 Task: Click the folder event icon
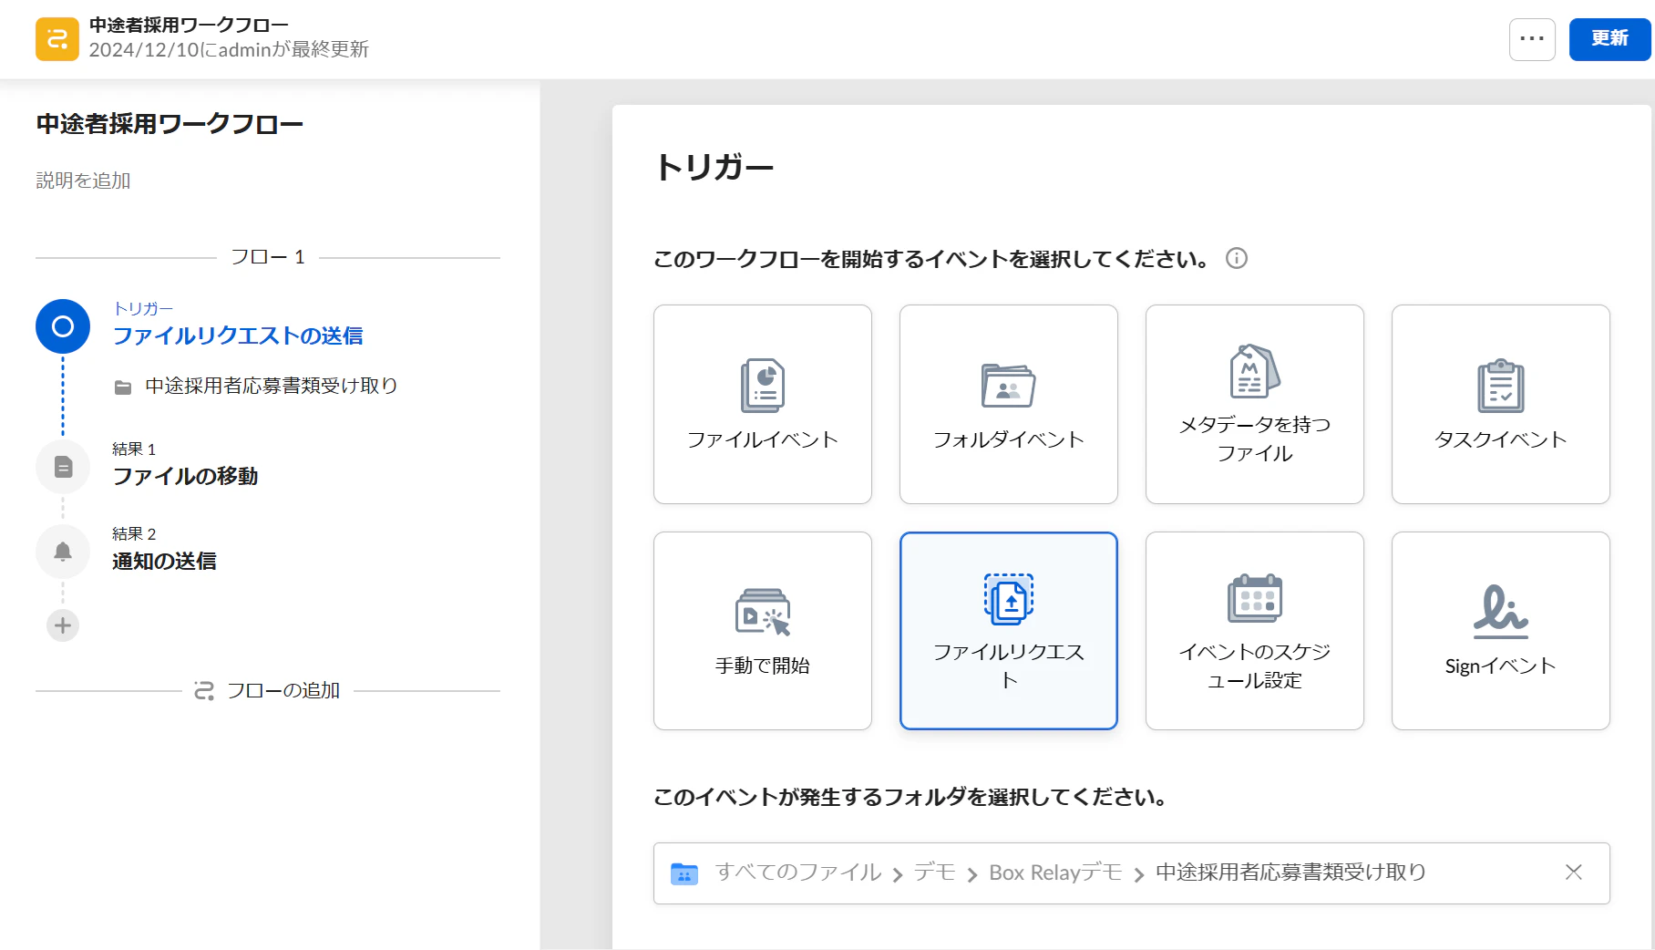pyautogui.click(x=1009, y=386)
